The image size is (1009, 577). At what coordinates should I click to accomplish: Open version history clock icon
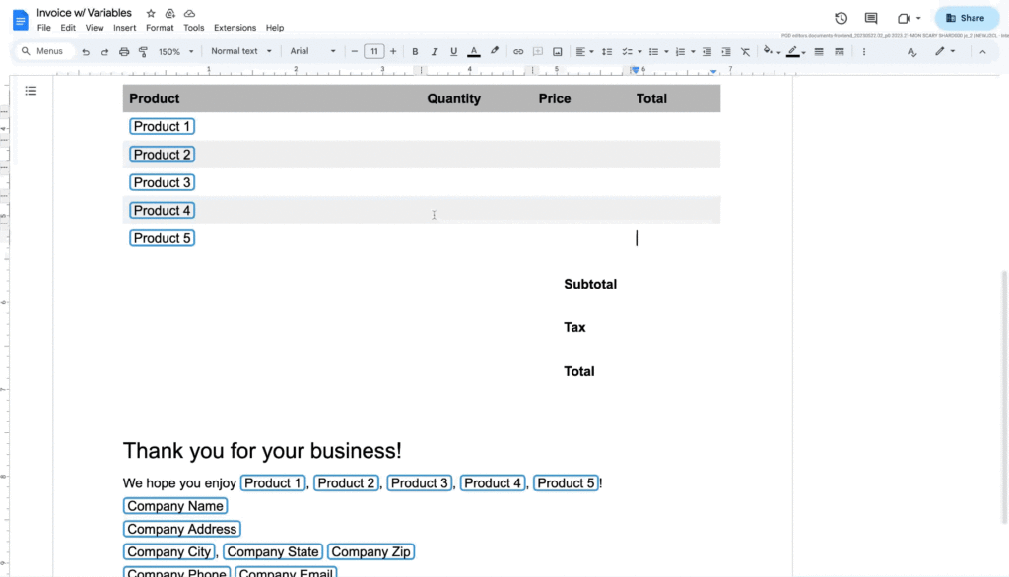tap(841, 18)
